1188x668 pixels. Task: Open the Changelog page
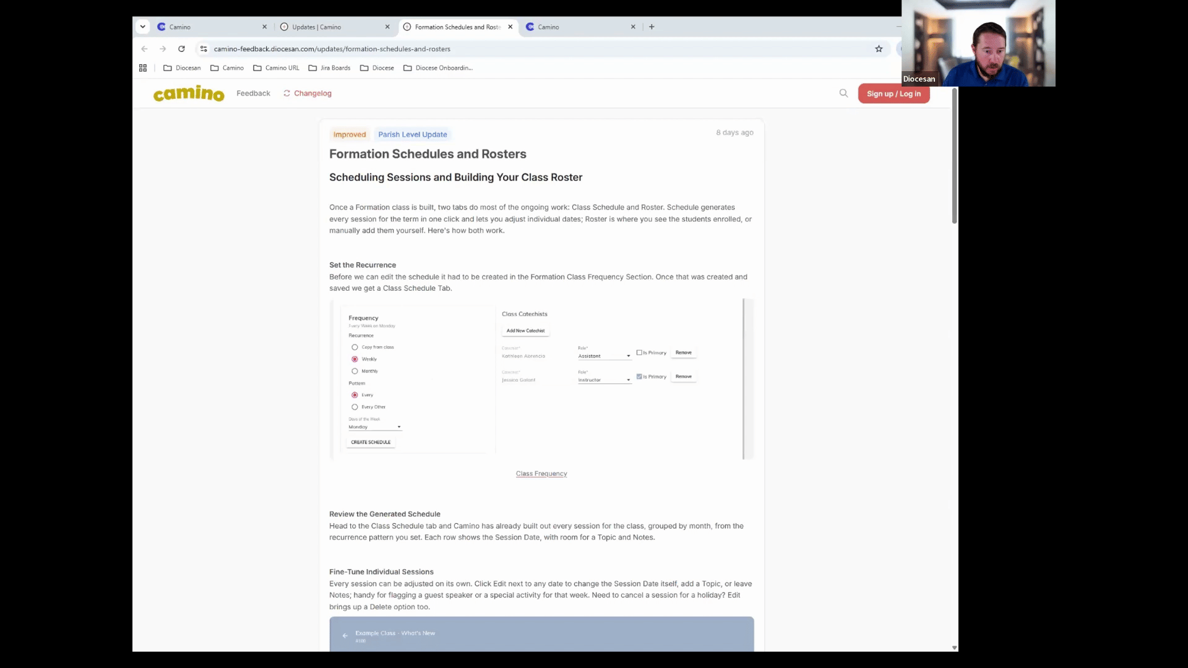tap(308, 93)
